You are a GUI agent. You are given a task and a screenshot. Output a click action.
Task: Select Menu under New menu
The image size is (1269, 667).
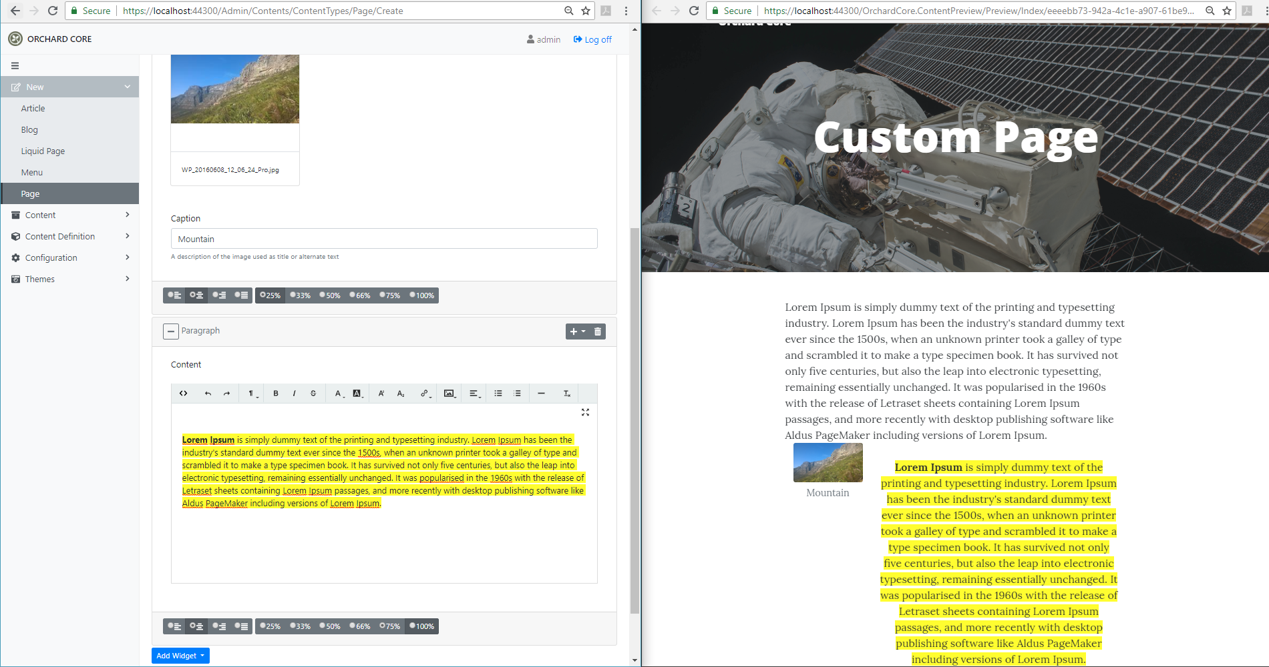70,172
